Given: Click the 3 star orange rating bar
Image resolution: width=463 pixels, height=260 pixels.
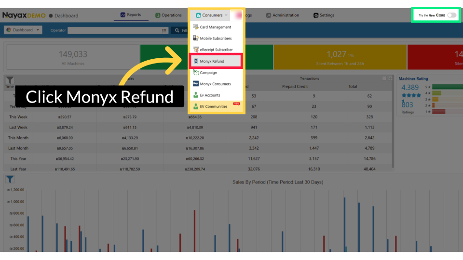Looking at the screenshot, I should 435,99.
